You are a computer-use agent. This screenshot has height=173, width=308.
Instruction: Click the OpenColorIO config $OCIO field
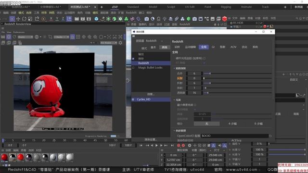coord(235,136)
